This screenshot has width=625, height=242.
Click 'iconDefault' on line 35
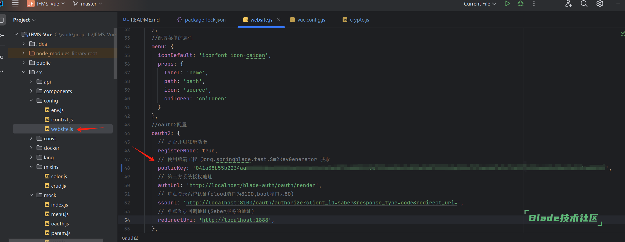tap(175, 55)
